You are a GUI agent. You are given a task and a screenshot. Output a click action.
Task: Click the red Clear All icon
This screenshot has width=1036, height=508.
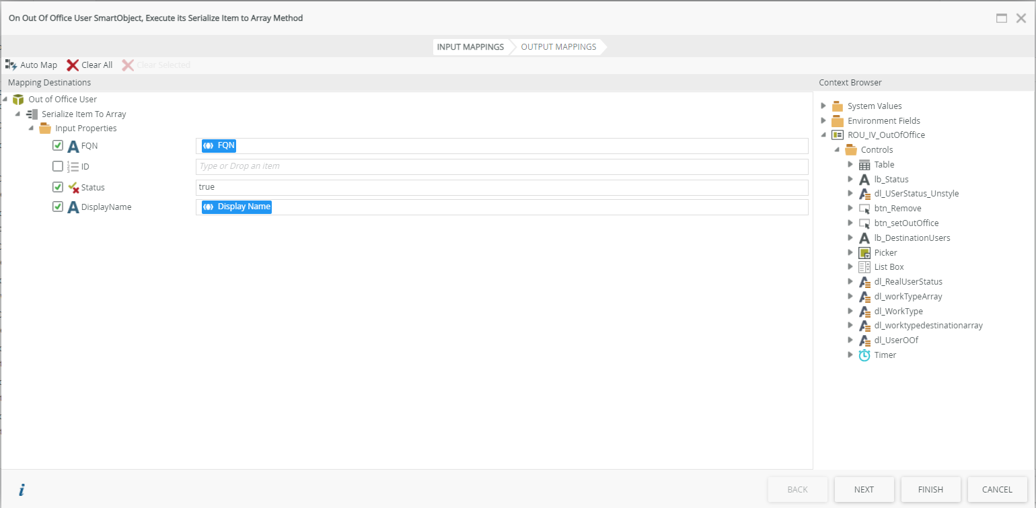tap(73, 65)
